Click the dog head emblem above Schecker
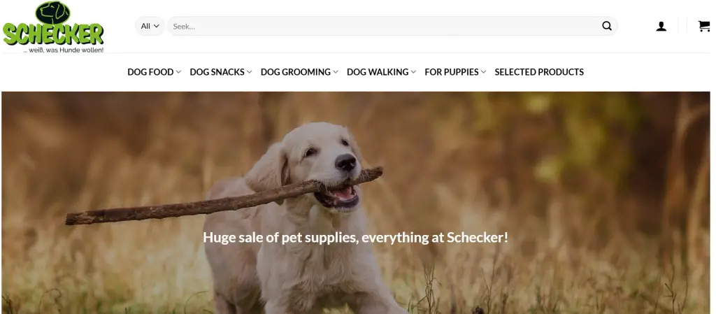This screenshot has width=716, height=314. tap(53, 13)
